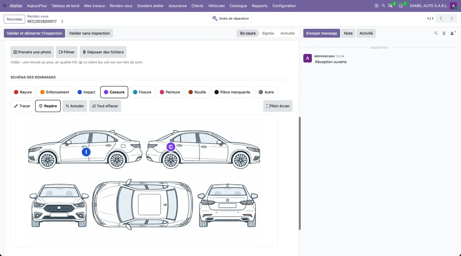Click Tout effacer to clear schema
461x256 pixels.
coord(105,106)
